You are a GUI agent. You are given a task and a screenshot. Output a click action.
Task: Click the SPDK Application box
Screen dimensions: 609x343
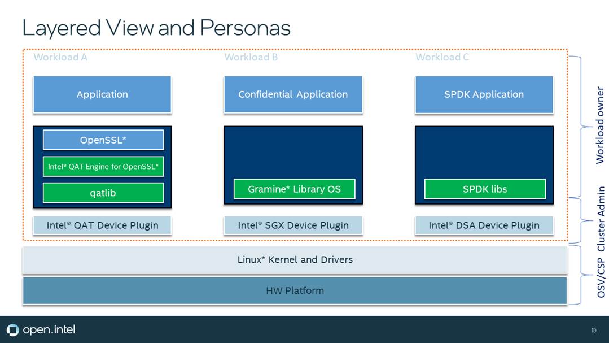coord(484,94)
